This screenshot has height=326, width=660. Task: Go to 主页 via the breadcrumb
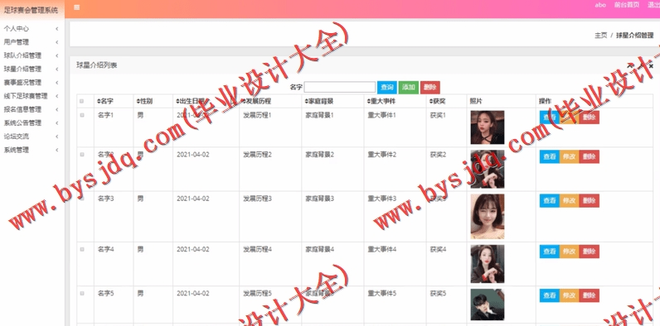click(600, 36)
